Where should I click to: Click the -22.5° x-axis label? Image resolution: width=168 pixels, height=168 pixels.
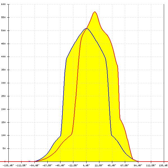[x=73, y=165]
